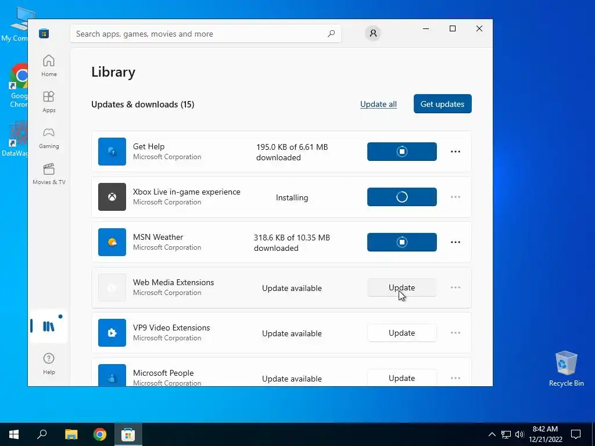The height and width of the screenshot is (446, 595).
Task: Open network status tray icon
Action: coord(506,434)
